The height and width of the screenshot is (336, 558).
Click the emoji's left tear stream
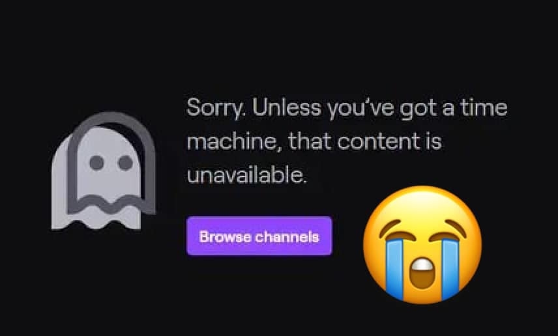point(396,268)
